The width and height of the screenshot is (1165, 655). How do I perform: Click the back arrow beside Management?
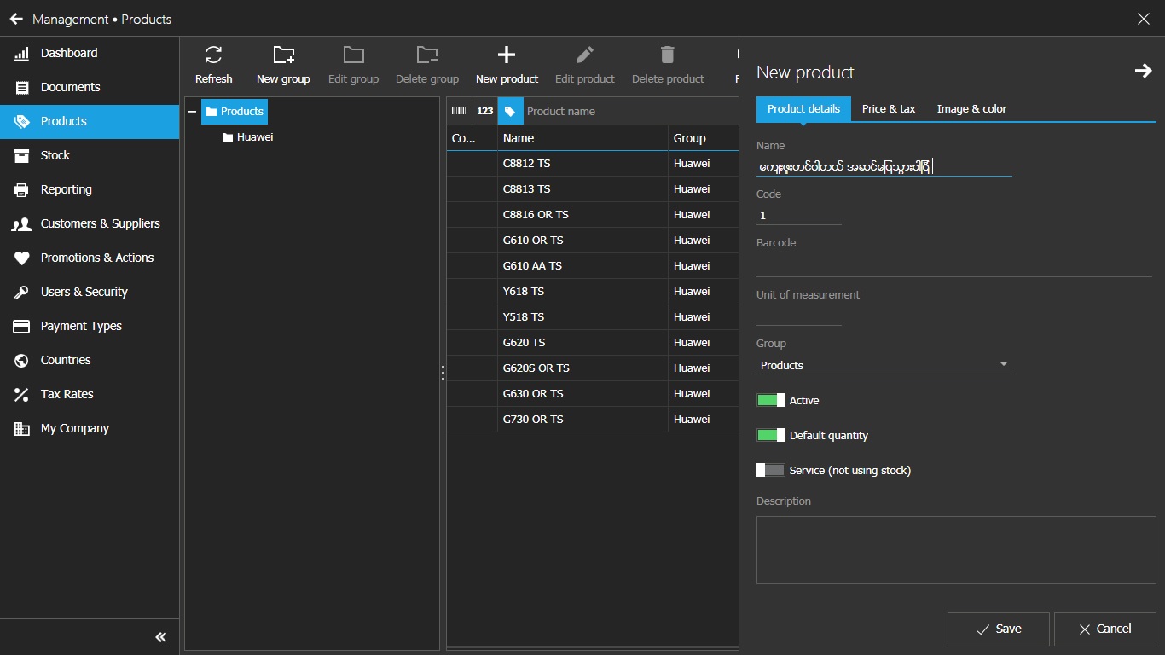16,19
